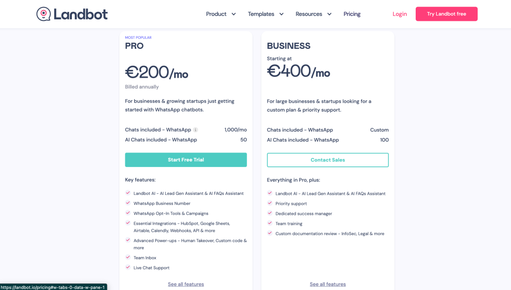Click Contact Sales for Business plan
This screenshot has width=511, height=290.
(328, 160)
